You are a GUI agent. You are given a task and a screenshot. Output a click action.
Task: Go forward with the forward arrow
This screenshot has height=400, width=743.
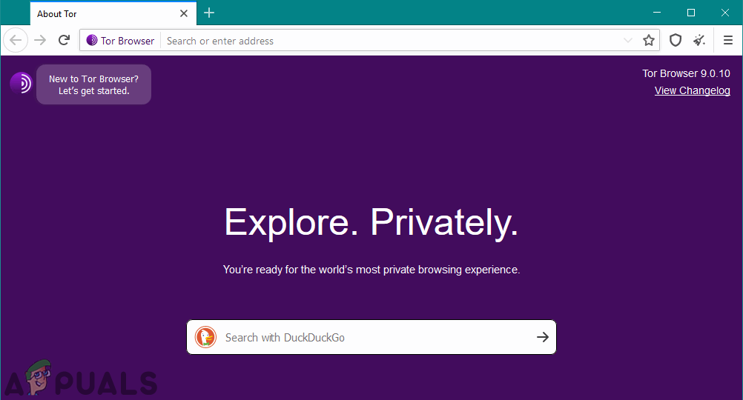40,40
